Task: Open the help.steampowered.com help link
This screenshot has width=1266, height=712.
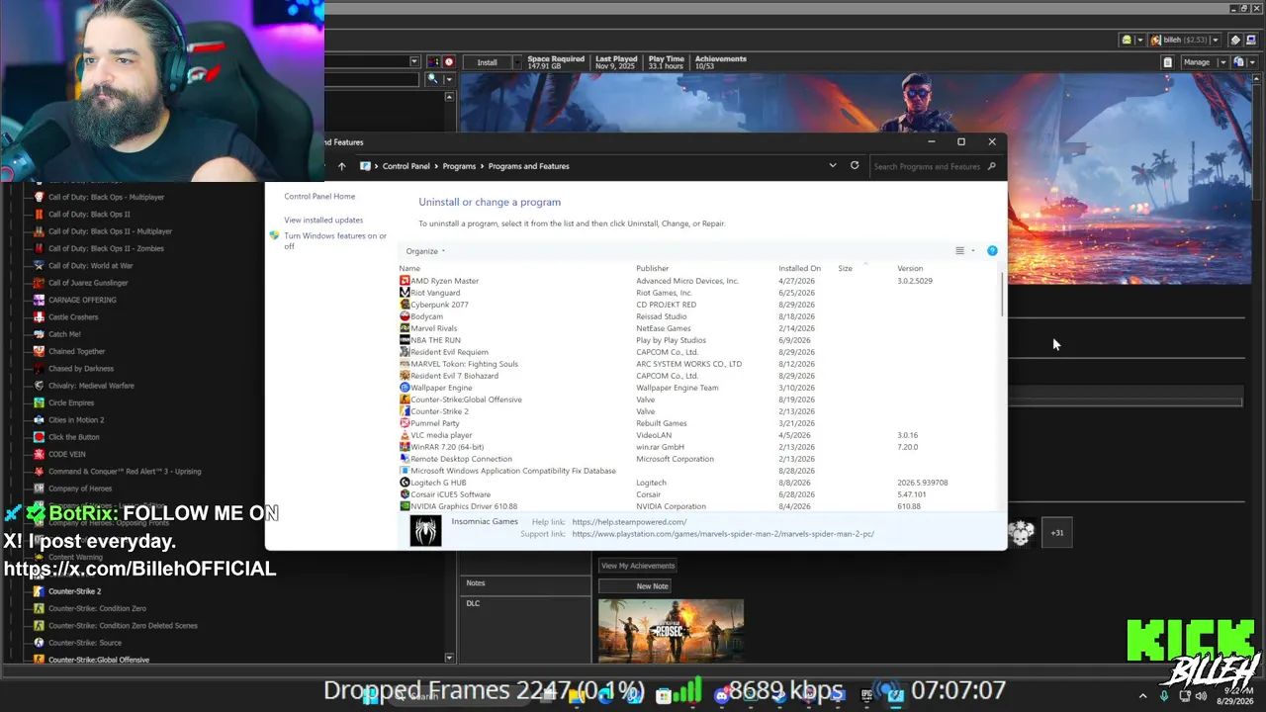Action: 629,522
